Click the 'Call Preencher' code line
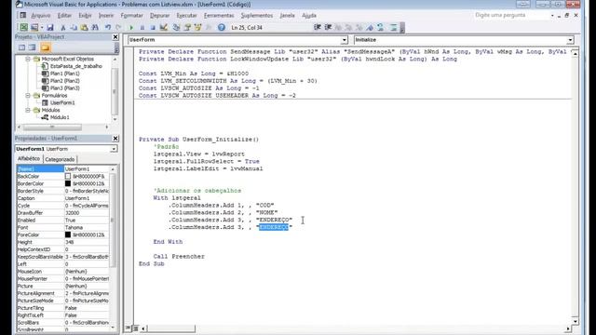The height and width of the screenshot is (335, 596). coord(179,257)
